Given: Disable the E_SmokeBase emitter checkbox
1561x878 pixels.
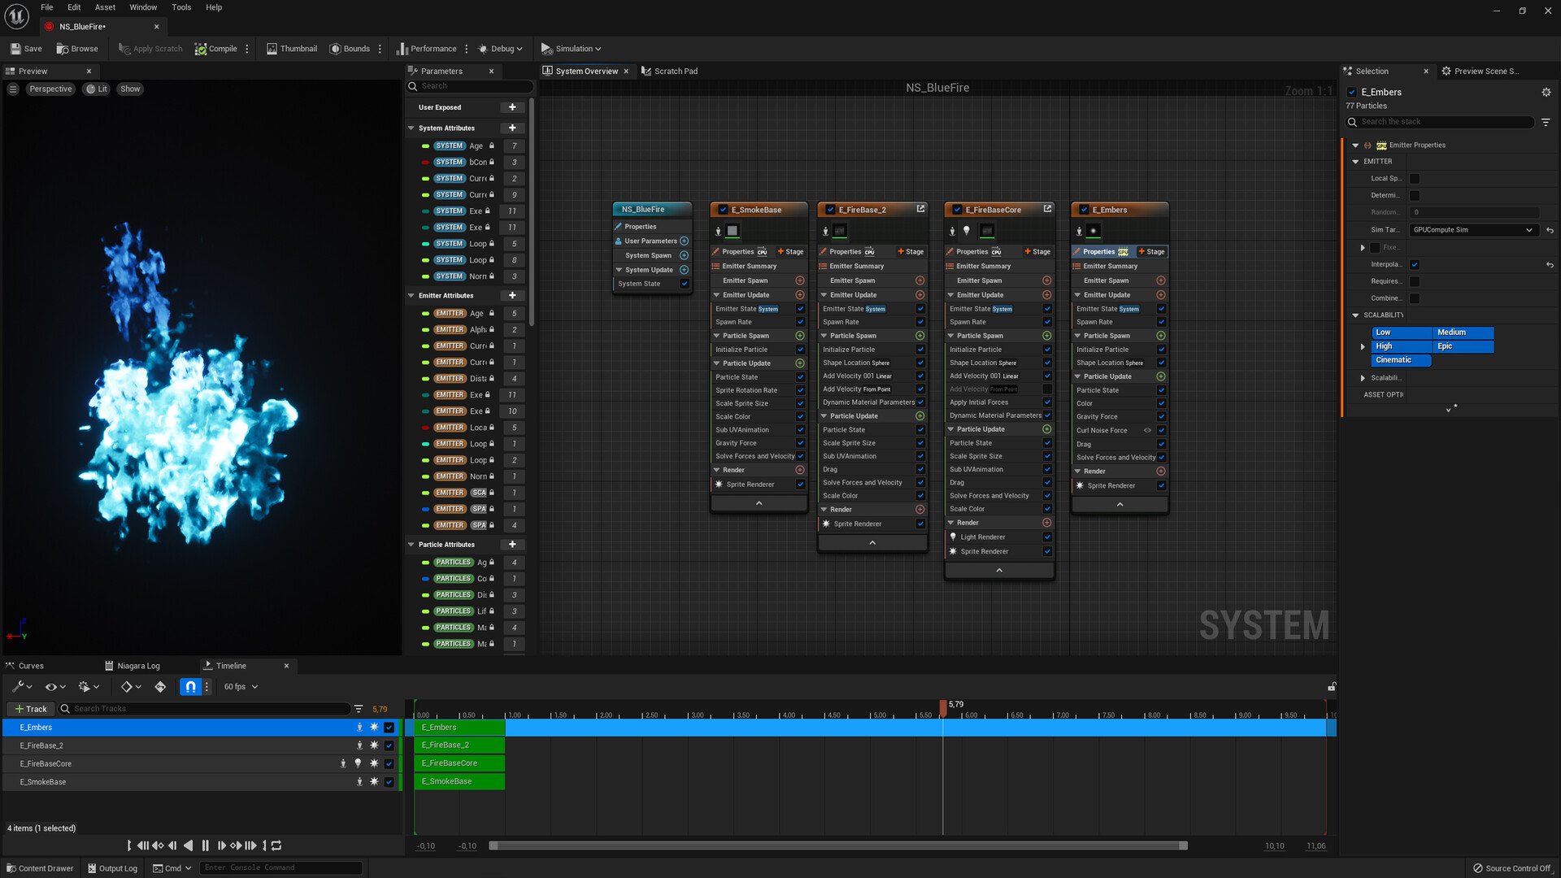Looking at the screenshot, I should tap(723, 210).
